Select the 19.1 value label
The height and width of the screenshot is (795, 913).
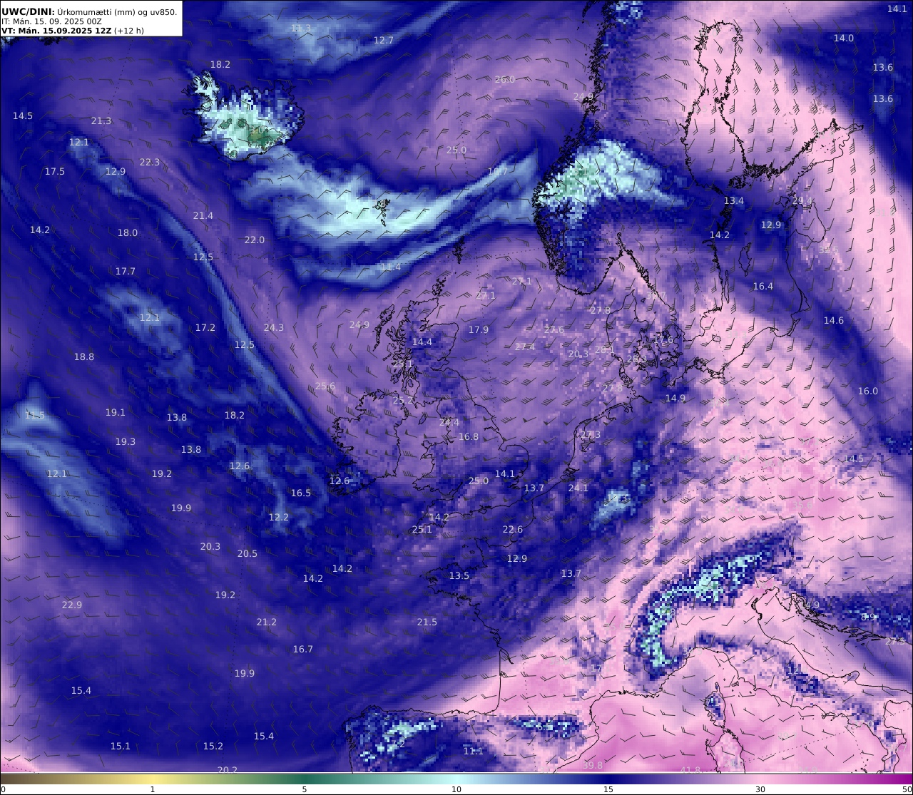(x=116, y=413)
